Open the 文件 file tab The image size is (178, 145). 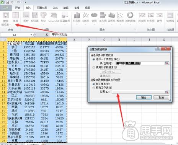coord(6,8)
